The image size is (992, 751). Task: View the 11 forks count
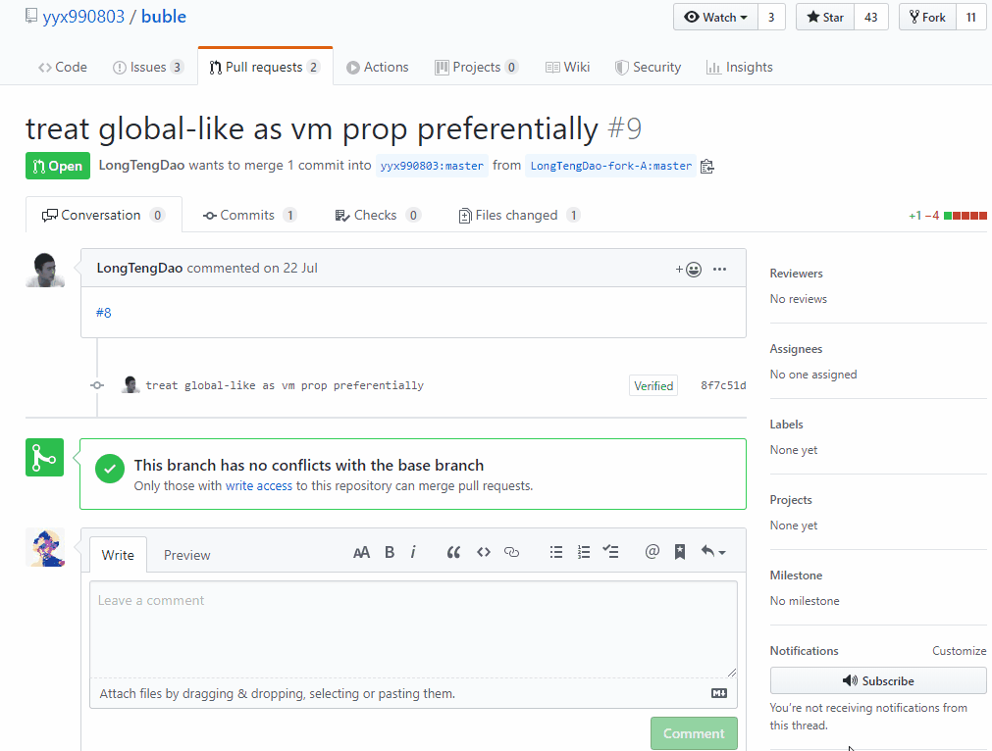[971, 17]
